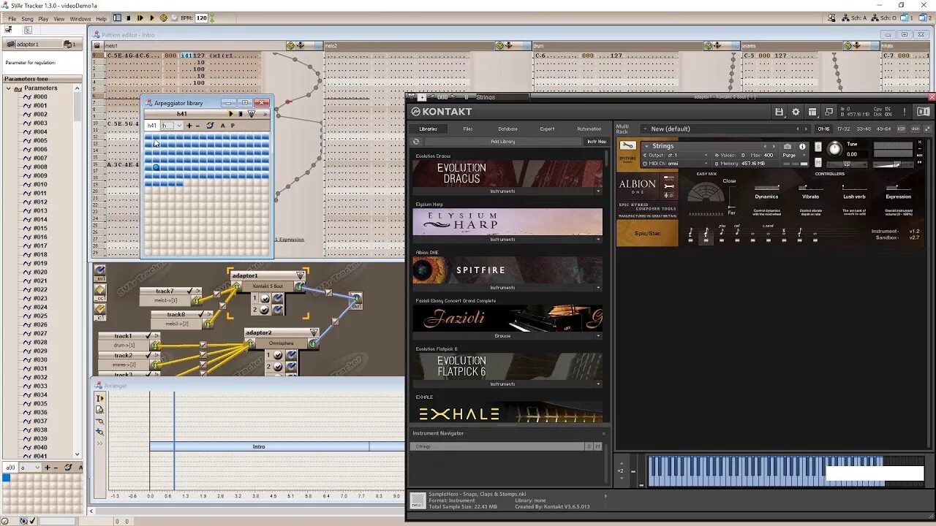This screenshot has height=526, width=936.
Task: Click the plus icon in Arpeggiator library
Action: 189,126
